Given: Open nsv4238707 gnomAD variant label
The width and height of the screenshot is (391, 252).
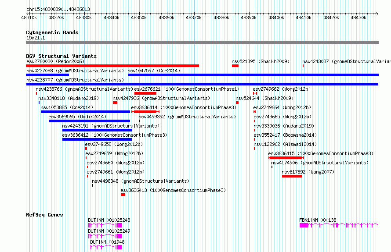Looking at the screenshot, I should 75,80.
